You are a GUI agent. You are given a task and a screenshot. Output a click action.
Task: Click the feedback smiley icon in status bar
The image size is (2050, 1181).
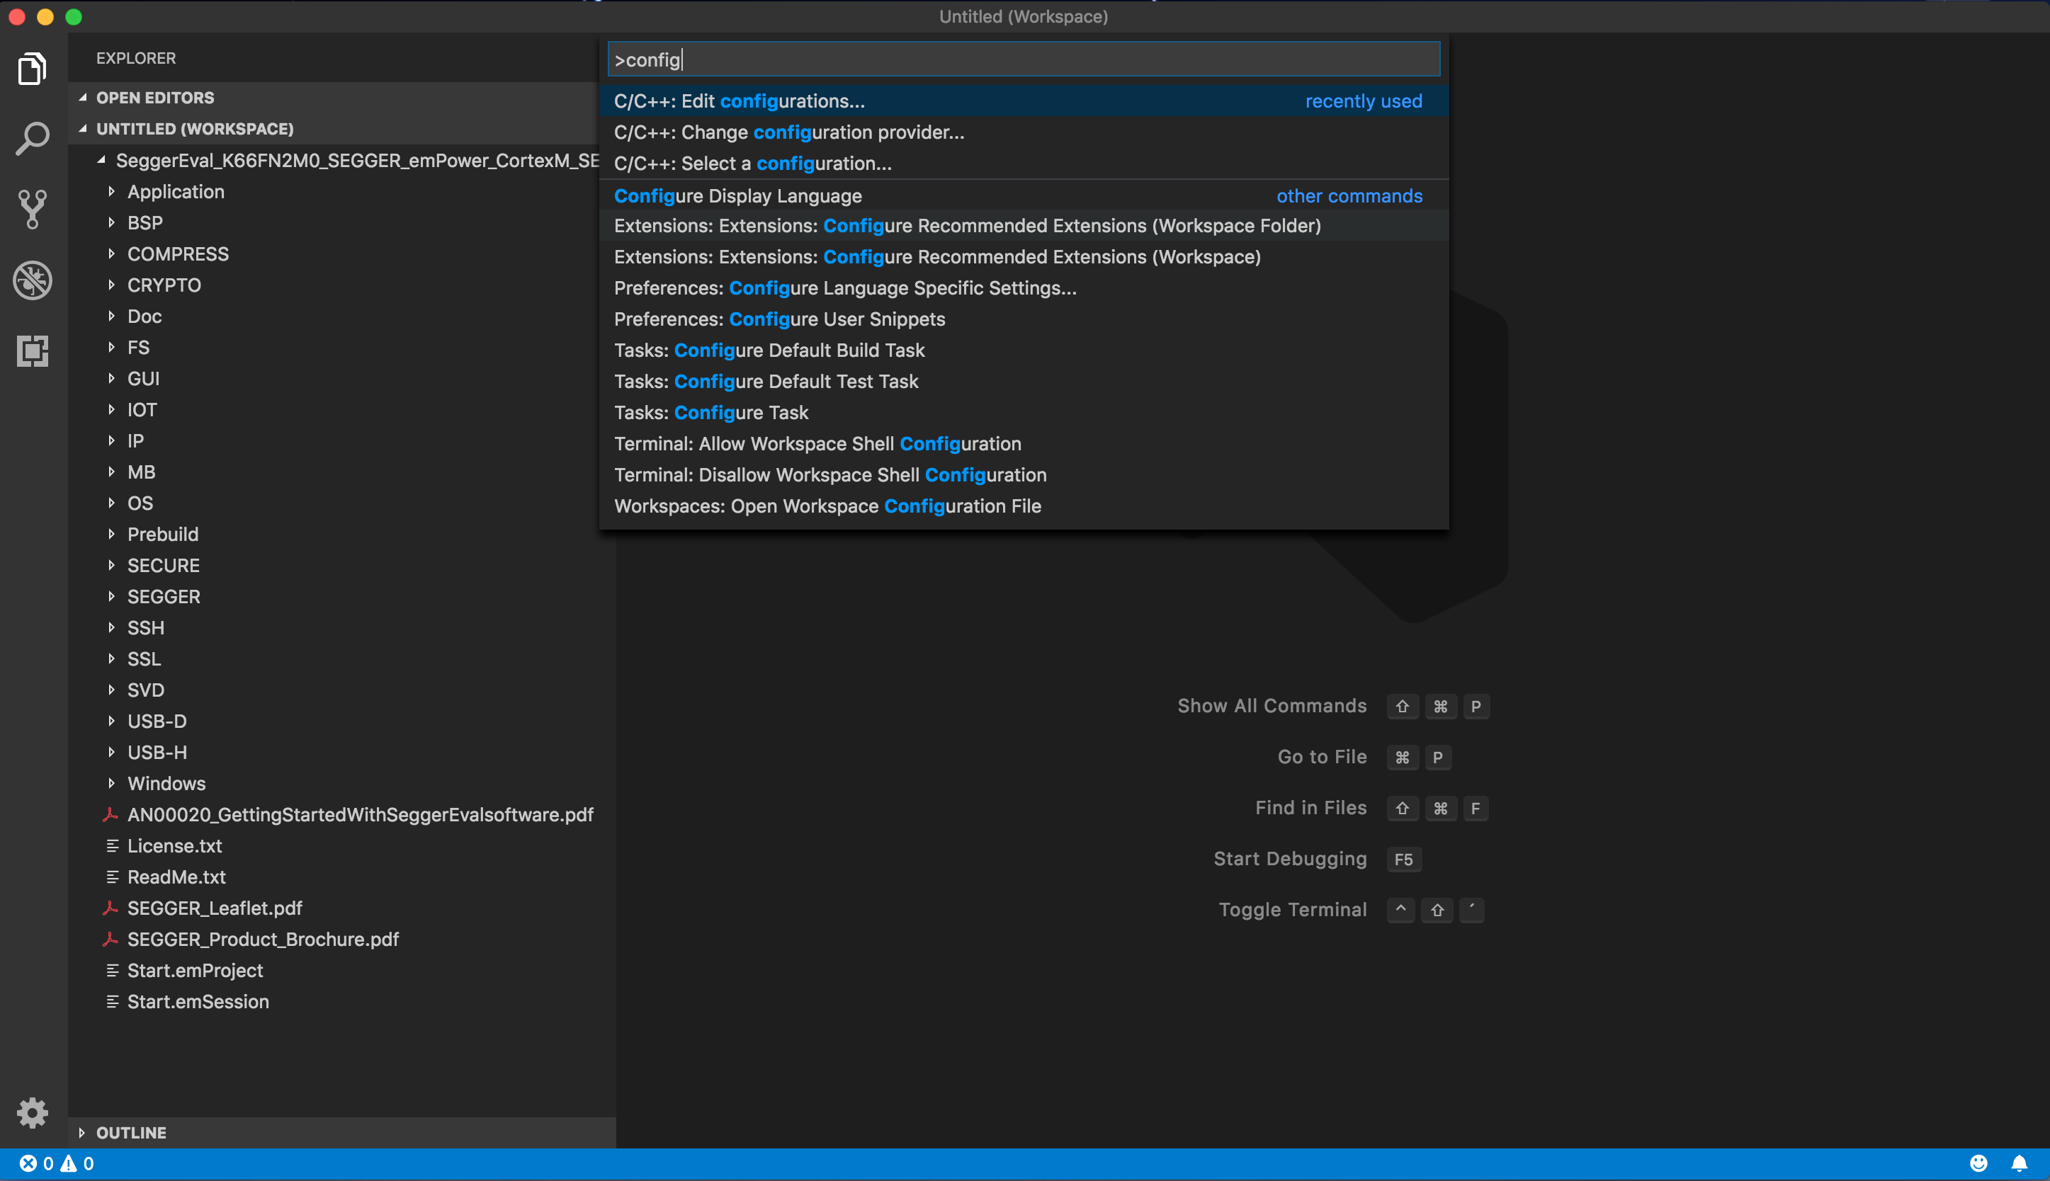pyautogui.click(x=1978, y=1163)
